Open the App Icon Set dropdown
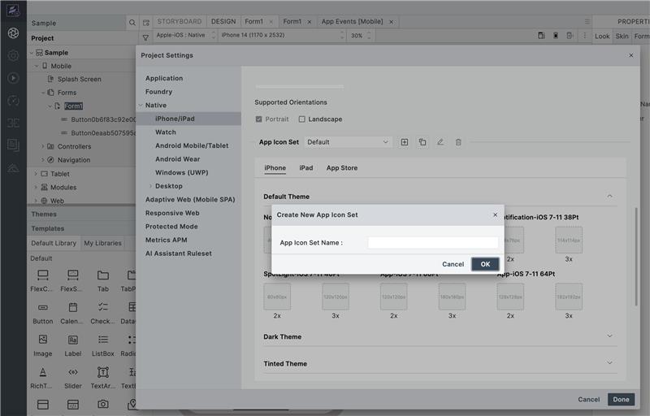Image resolution: width=650 pixels, height=416 pixels. (349, 142)
